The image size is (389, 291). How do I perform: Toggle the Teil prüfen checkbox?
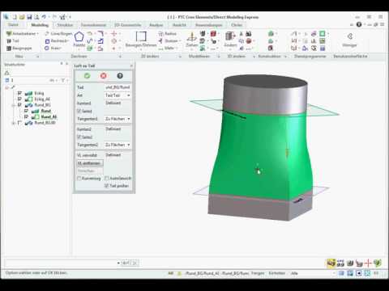(x=106, y=186)
